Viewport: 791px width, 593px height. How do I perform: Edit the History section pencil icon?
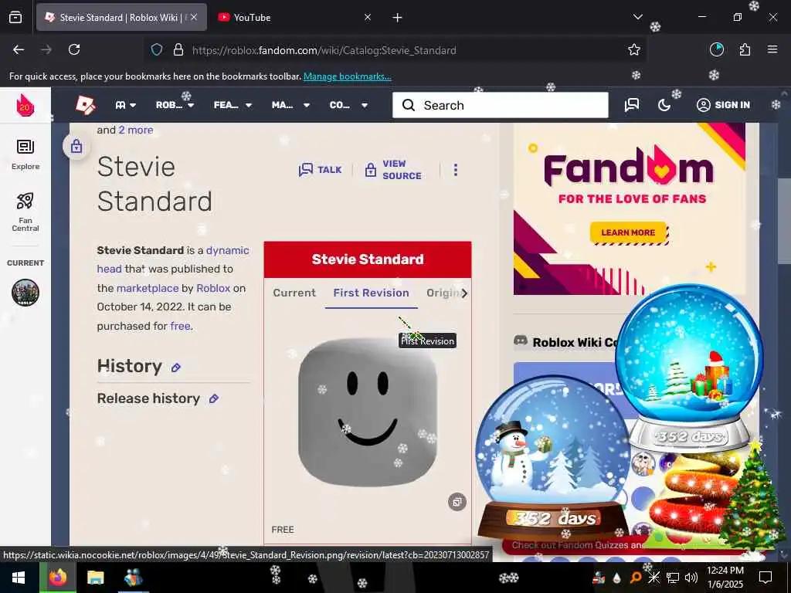[x=176, y=368]
